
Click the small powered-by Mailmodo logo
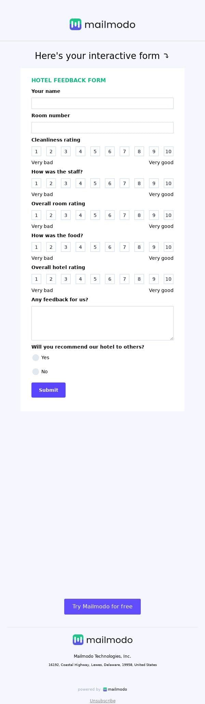tap(115, 689)
